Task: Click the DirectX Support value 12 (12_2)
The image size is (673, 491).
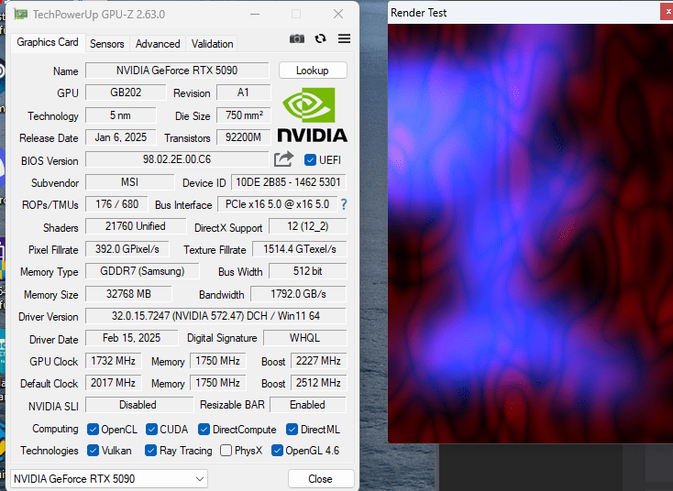Action: pos(308,226)
